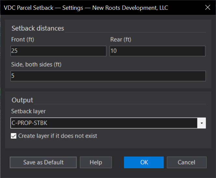Screen dimensions: 216x178
Task: Confirm settings with OK
Action: [x=144, y=162]
